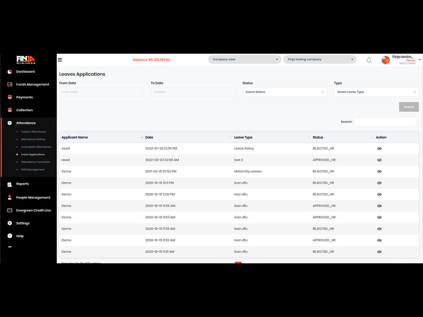Click the 2022-07-26 12:35 PM date

click(x=161, y=148)
